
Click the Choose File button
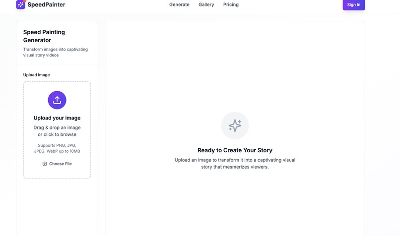point(57,164)
